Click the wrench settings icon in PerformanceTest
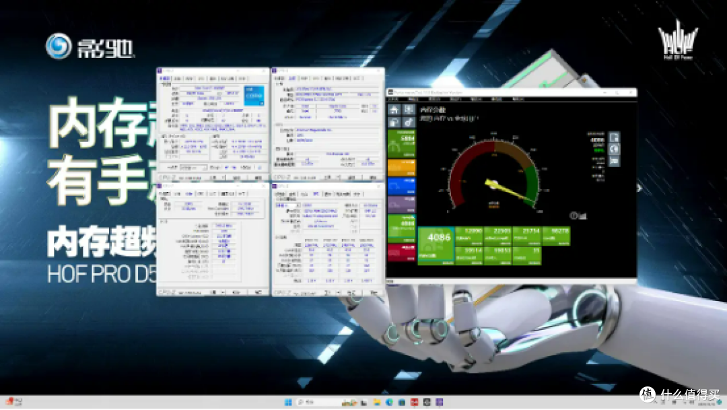Viewport: 727px width, 410px height. click(409, 123)
